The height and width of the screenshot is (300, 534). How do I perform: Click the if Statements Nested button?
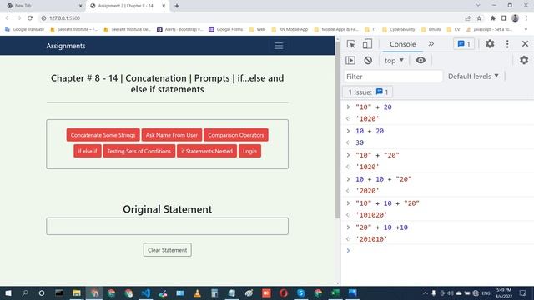point(207,151)
